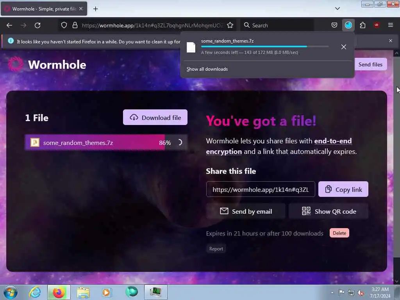The height and width of the screenshot is (300, 400).
Task: Close the Wormhole tab
Action: click(x=81, y=9)
